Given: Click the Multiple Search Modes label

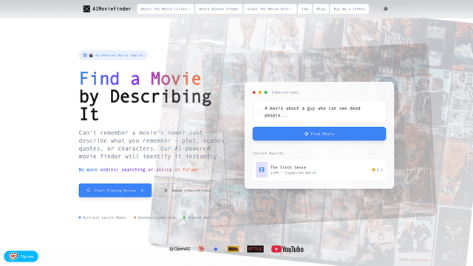Looking at the screenshot, I should point(104,217).
